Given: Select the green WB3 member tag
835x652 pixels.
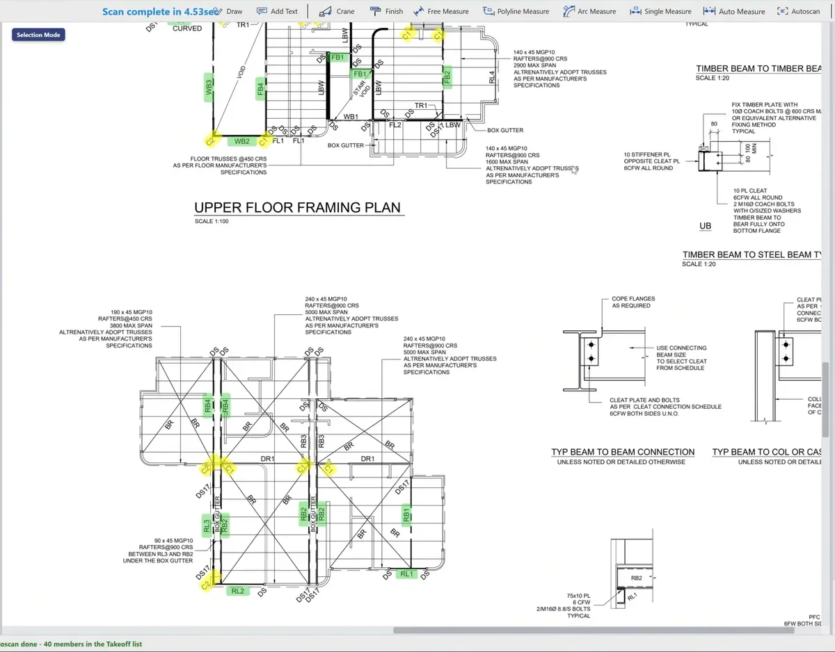Looking at the screenshot, I should tap(209, 88).
